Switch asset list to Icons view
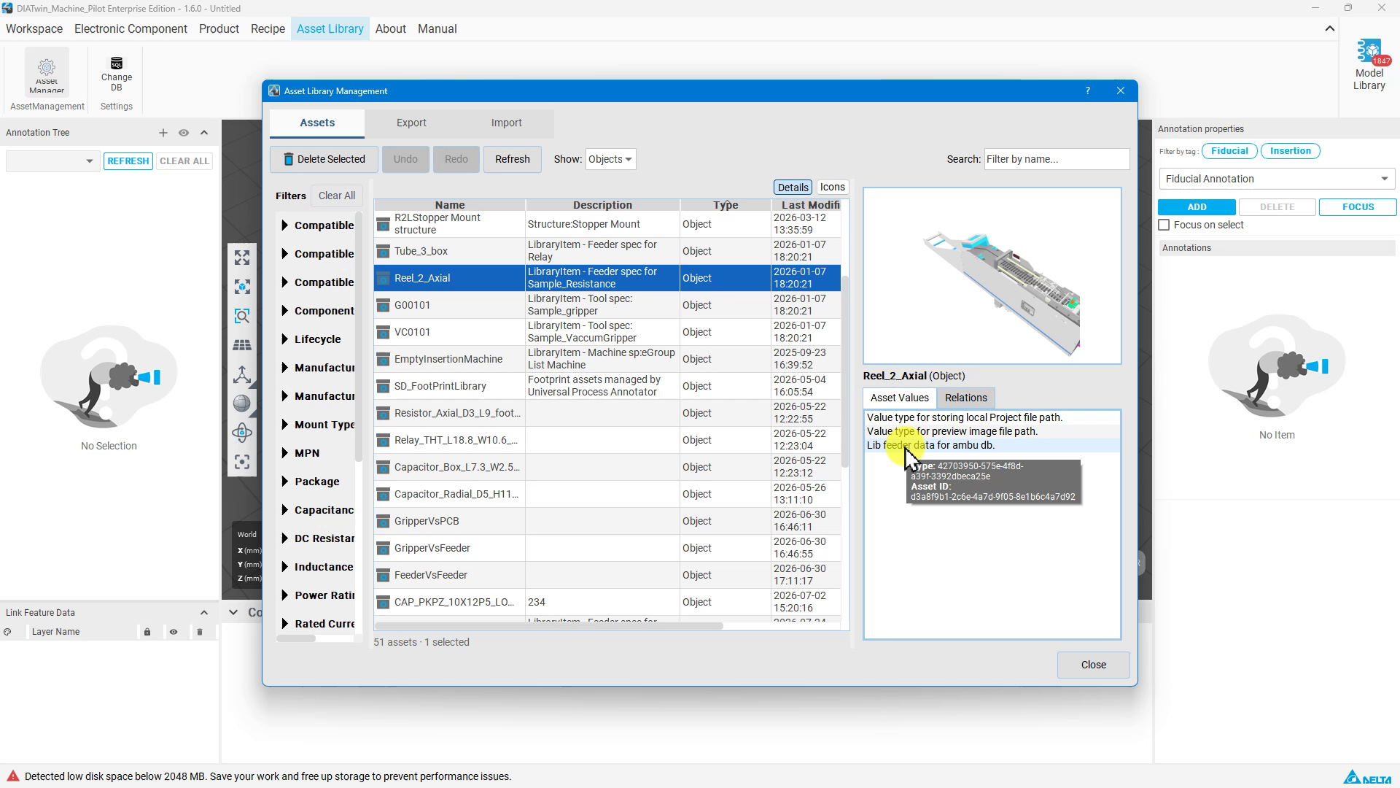Image resolution: width=1400 pixels, height=788 pixels. pos(832,188)
